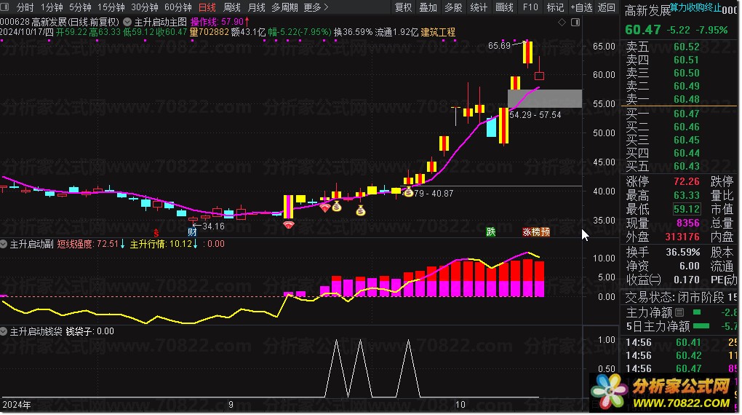Viewport: 742px width, 415px height.
Task: Select the 5分钟 period tab
Action: click(x=80, y=7)
